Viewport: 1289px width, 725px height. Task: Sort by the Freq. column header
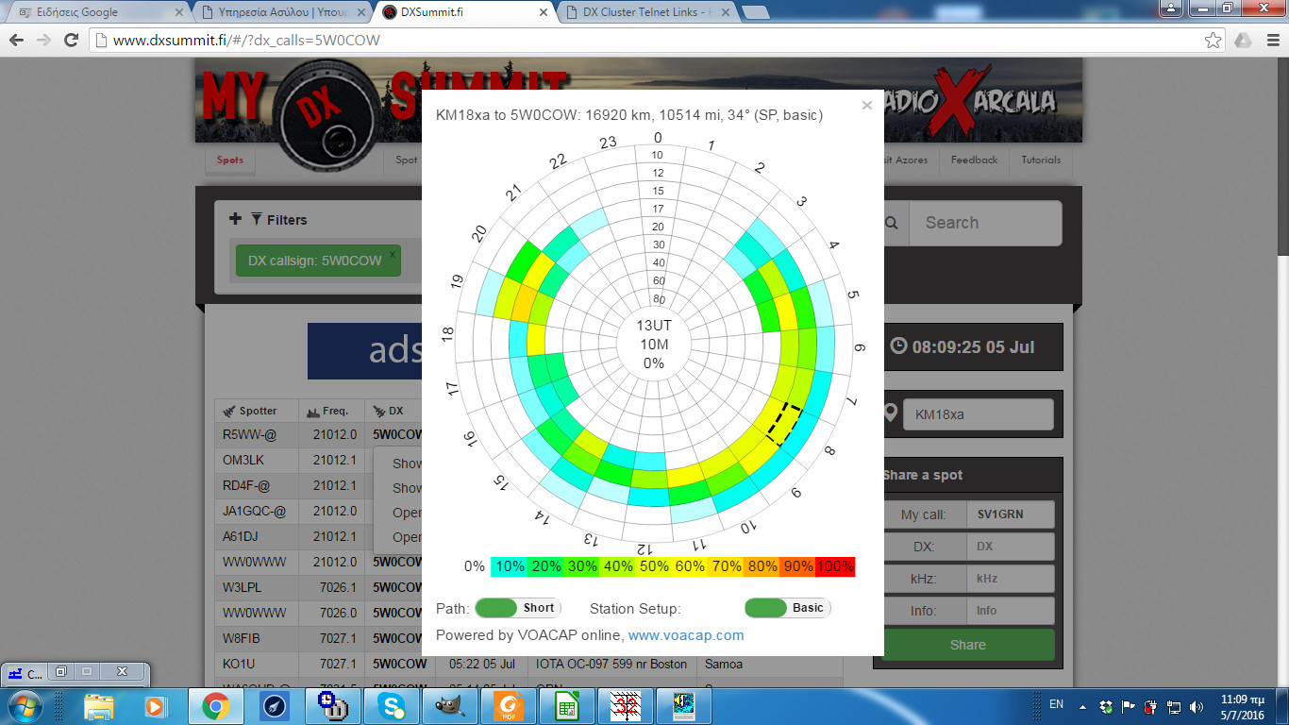pyautogui.click(x=331, y=411)
